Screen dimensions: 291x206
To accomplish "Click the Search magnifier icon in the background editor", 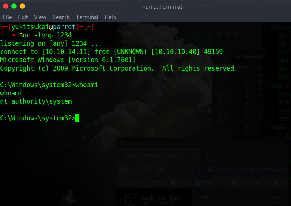I will pyautogui.click(x=222, y=78).
